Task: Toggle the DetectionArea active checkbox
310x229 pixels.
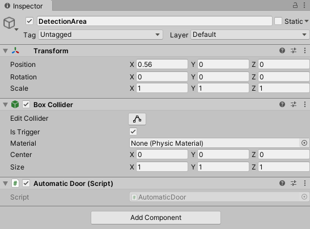Action: click(29, 21)
